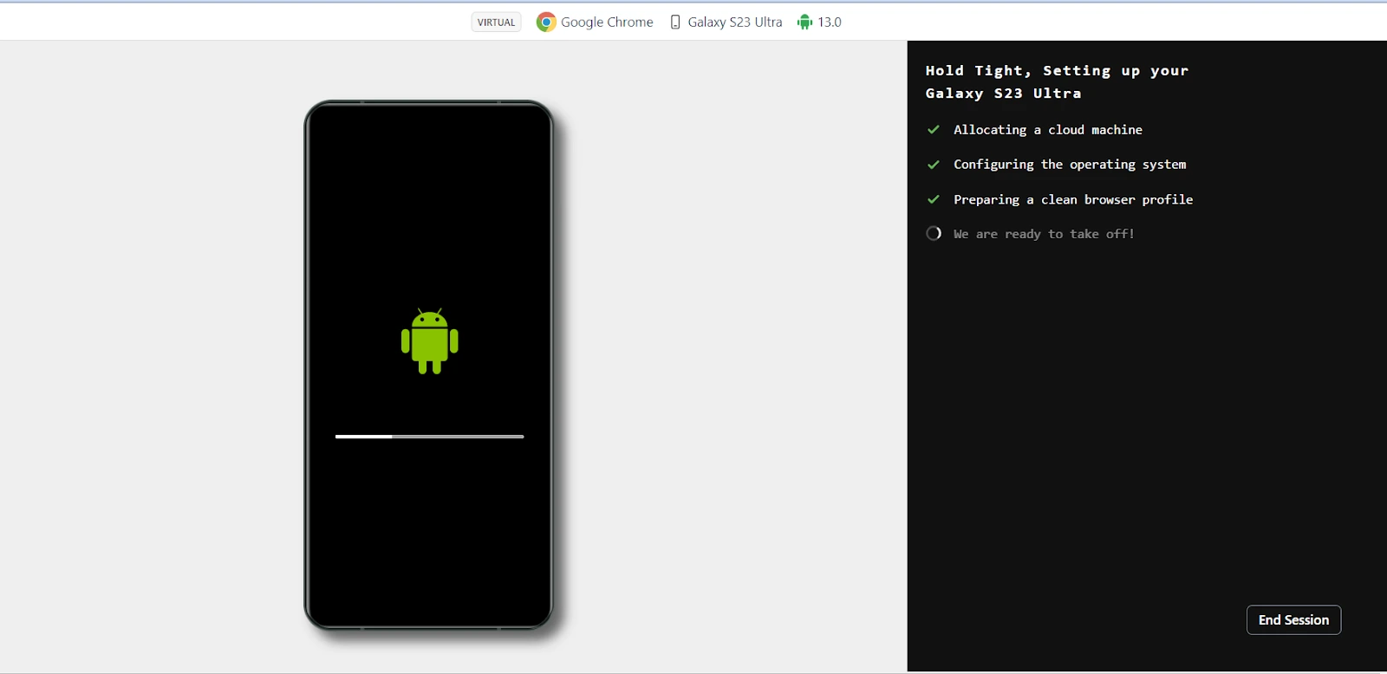
Task: Click the 'We are ready to take off!' text
Action: coord(1044,234)
